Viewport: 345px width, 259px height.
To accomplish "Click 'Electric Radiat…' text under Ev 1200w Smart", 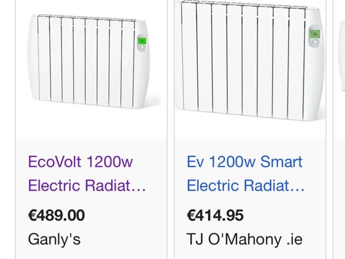I will [x=246, y=186].
